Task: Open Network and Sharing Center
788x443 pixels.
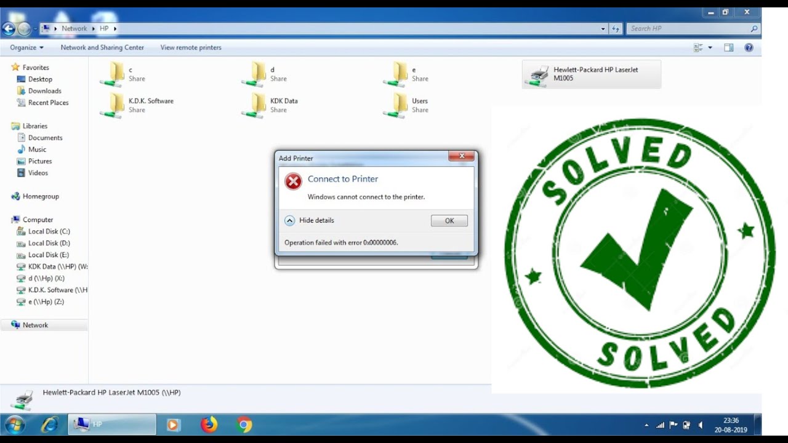Action: [x=102, y=47]
